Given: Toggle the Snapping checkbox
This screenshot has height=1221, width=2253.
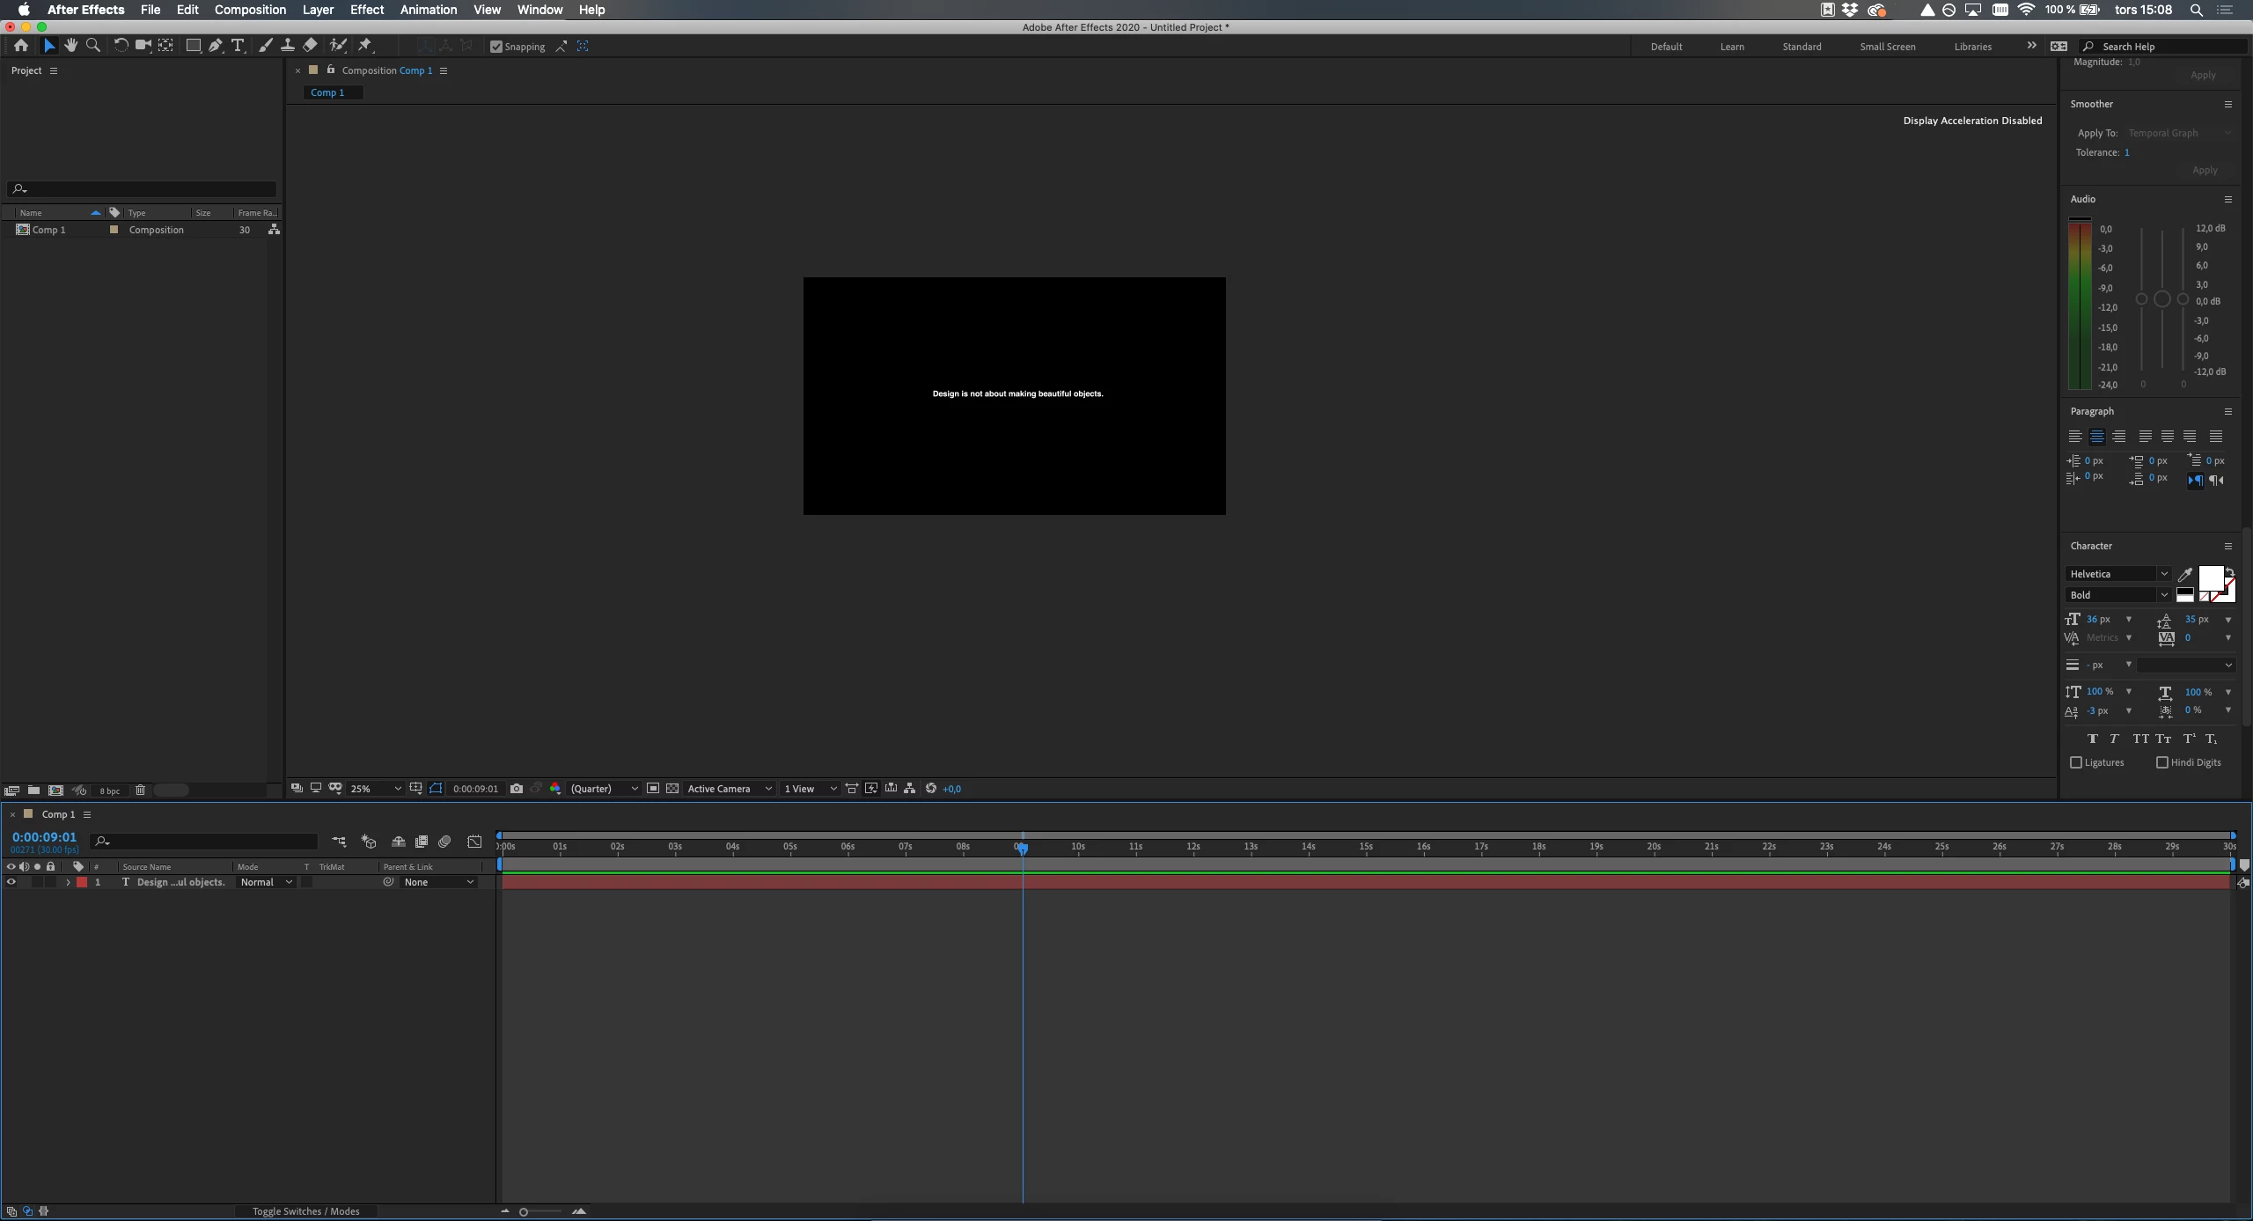Looking at the screenshot, I should coord(496,47).
